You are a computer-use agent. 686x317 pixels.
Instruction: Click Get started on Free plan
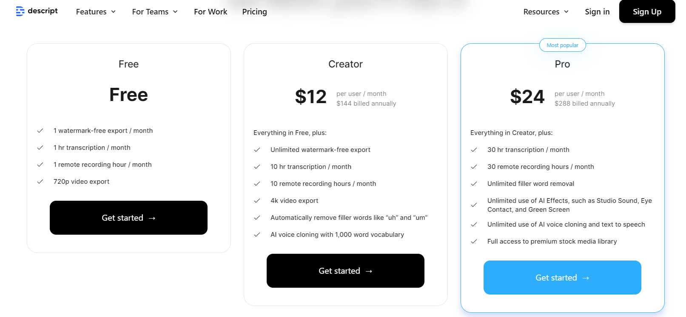click(128, 218)
